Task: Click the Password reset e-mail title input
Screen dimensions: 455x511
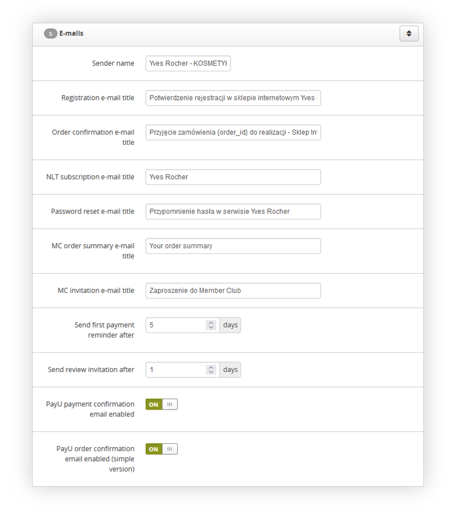Action: click(x=233, y=212)
